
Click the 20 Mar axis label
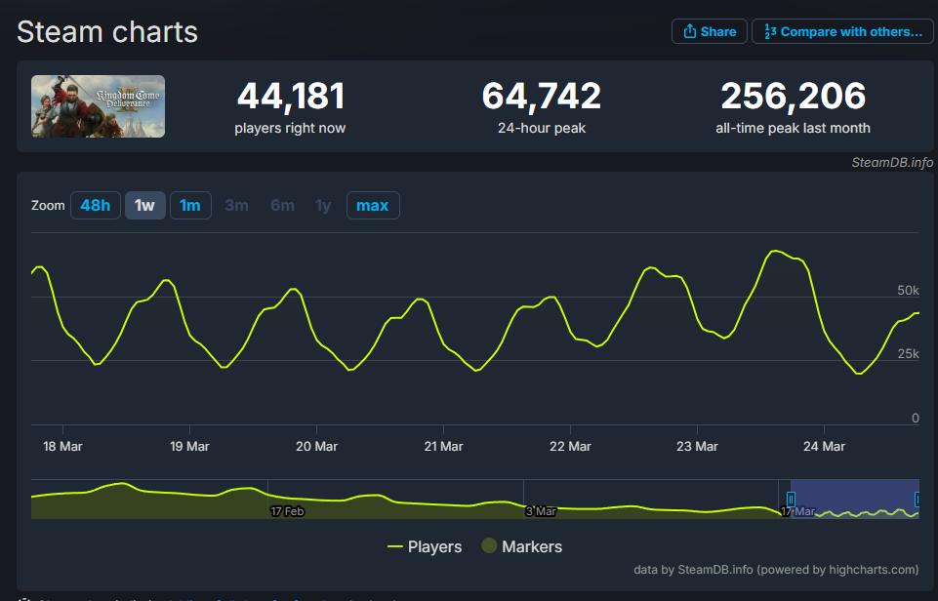(x=316, y=446)
